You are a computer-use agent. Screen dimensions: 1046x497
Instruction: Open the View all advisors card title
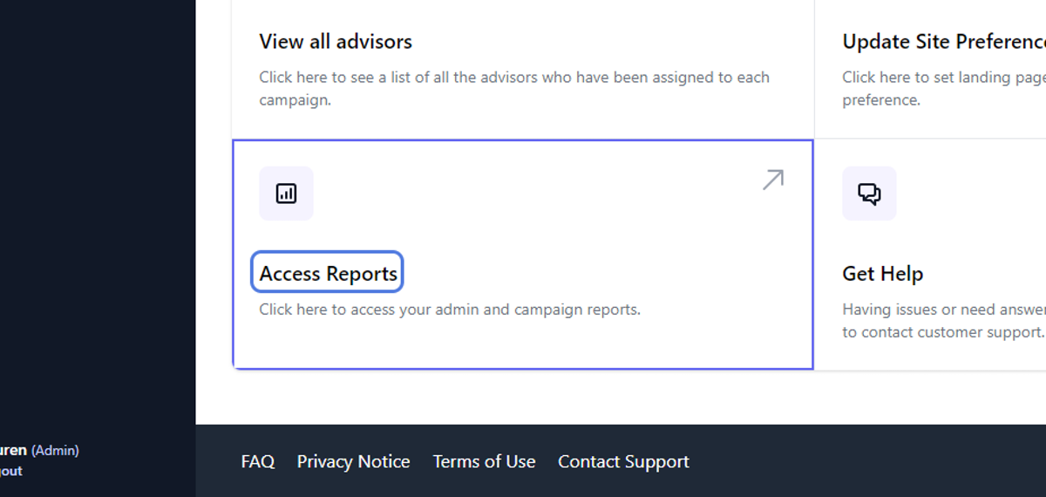[x=336, y=41]
